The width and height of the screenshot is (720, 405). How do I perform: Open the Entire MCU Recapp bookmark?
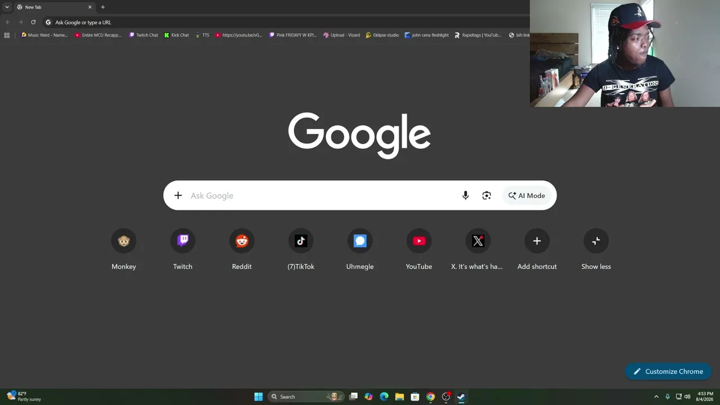(98, 35)
